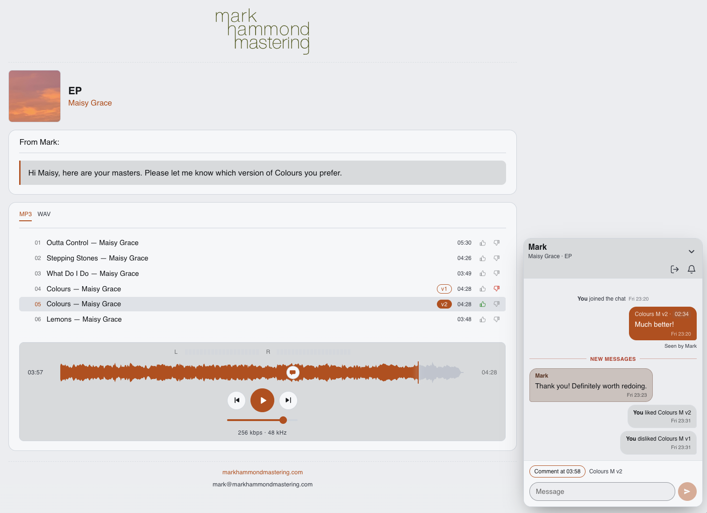This screenshot has height=513, width=707.
Task: Skip to next track
Action: pos(288,400)
